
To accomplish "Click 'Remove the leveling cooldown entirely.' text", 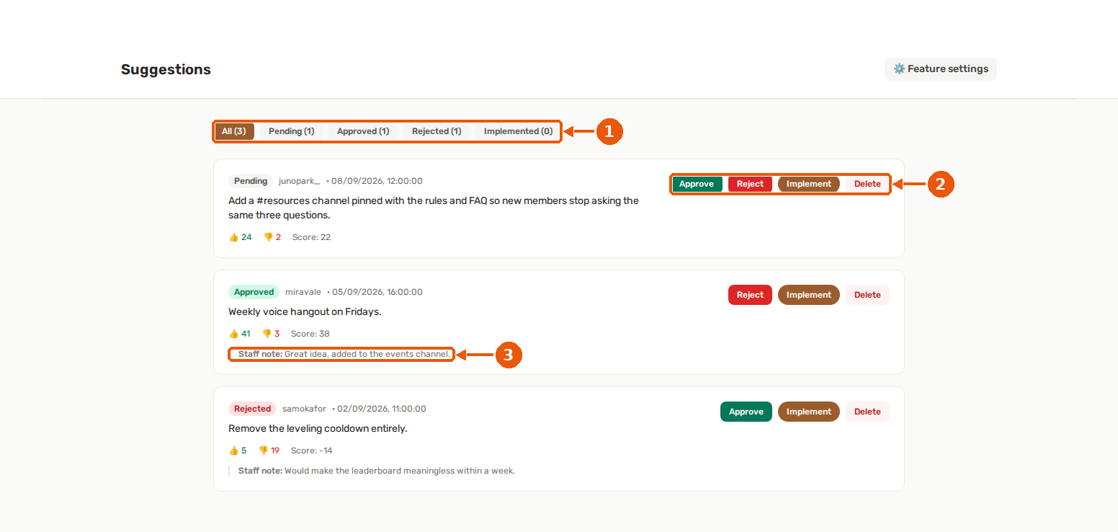I will (318, 428).
